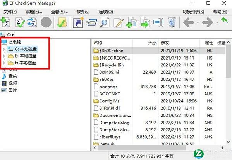Click the update checksums refresh icon
This screenshot has height=160, width=232.
[32, 22]
